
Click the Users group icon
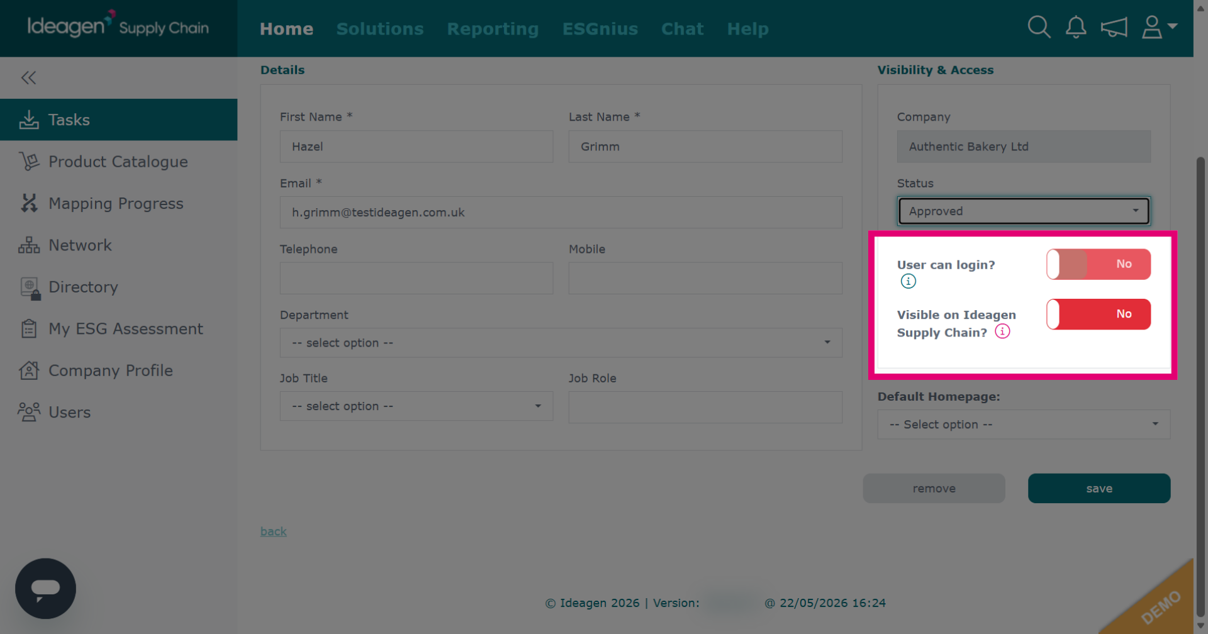(29, 412)
